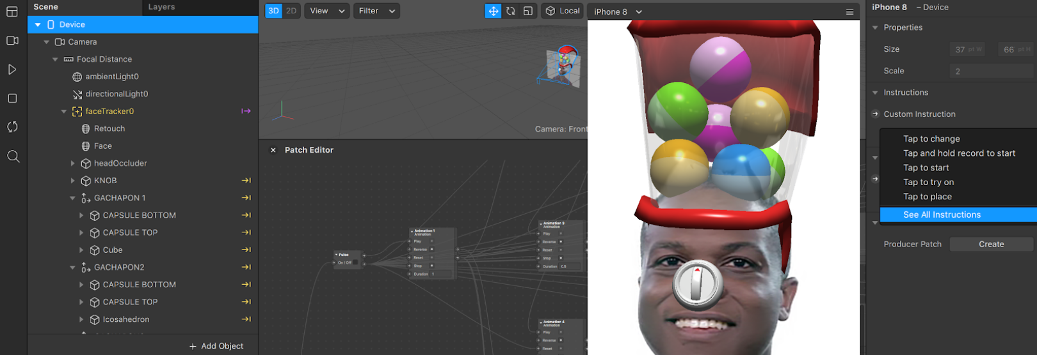Open the Filter dropdown
Viewport: 1037px width, 355px height.
point(376,11)
